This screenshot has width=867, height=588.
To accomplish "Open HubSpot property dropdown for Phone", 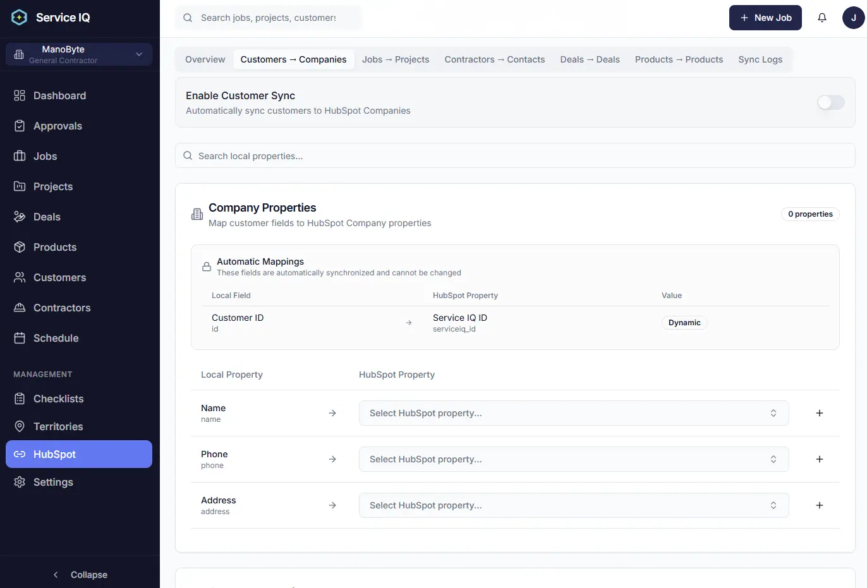I will pos(574,459).
